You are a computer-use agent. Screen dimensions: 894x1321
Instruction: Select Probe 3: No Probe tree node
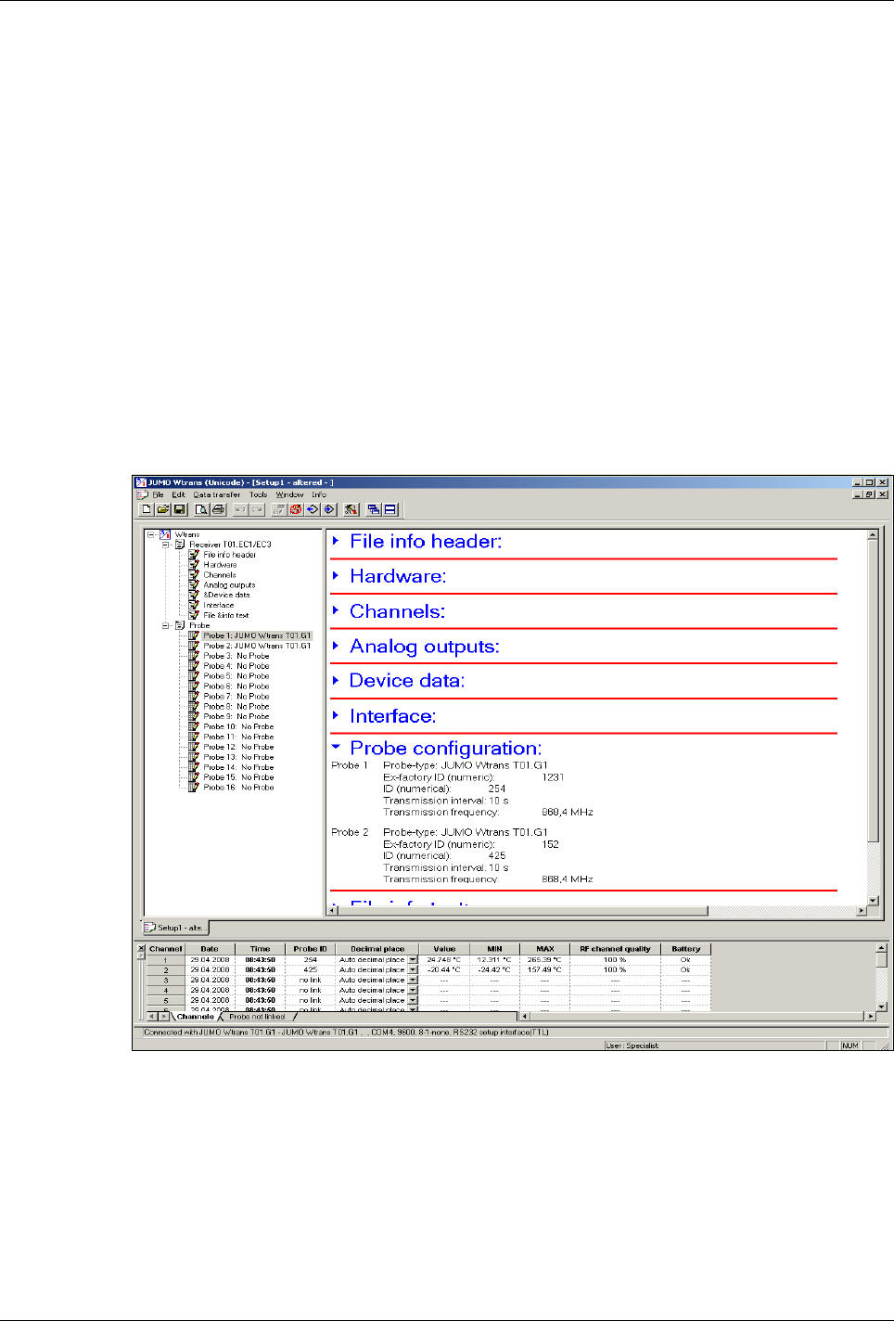pos(236,656)
